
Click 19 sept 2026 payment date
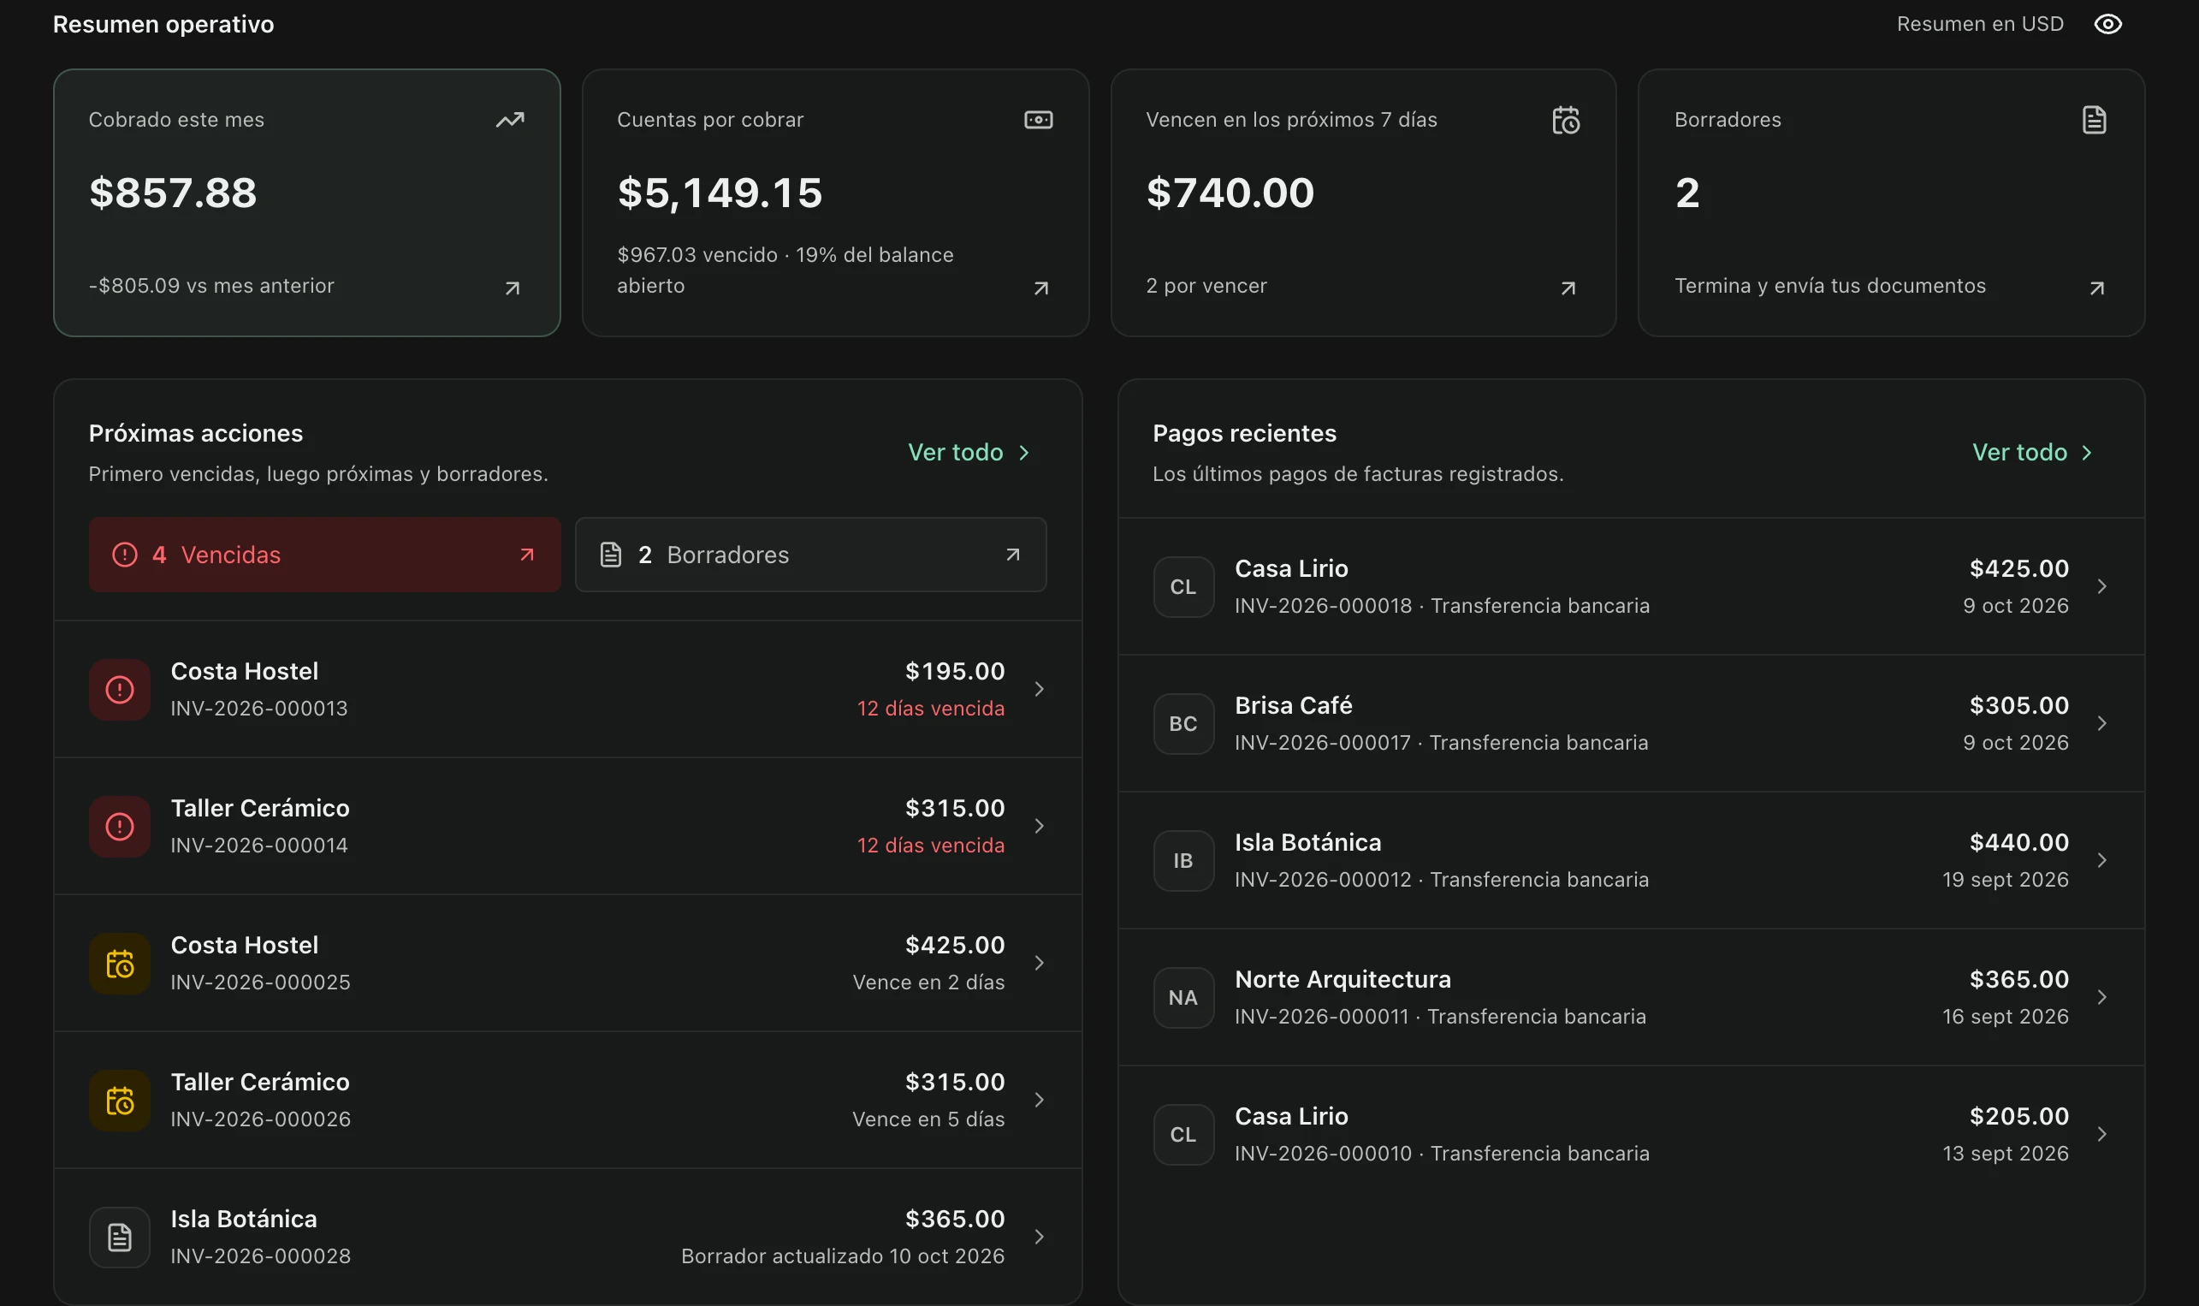click(x=2005, y=879)
